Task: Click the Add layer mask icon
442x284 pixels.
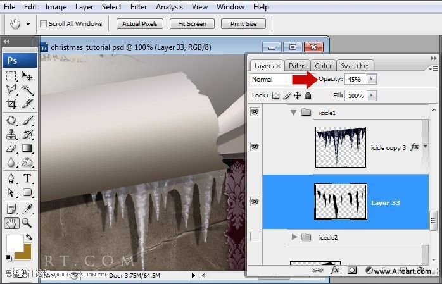Action: click(351, 270)
